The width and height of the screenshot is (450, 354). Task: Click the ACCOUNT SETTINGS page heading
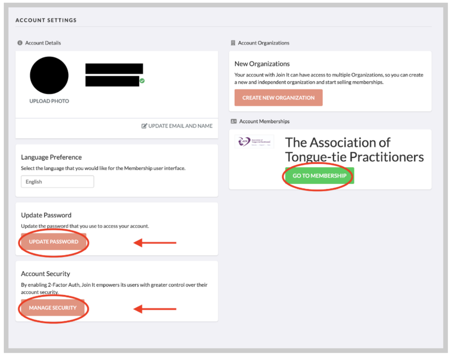(46, 20)
